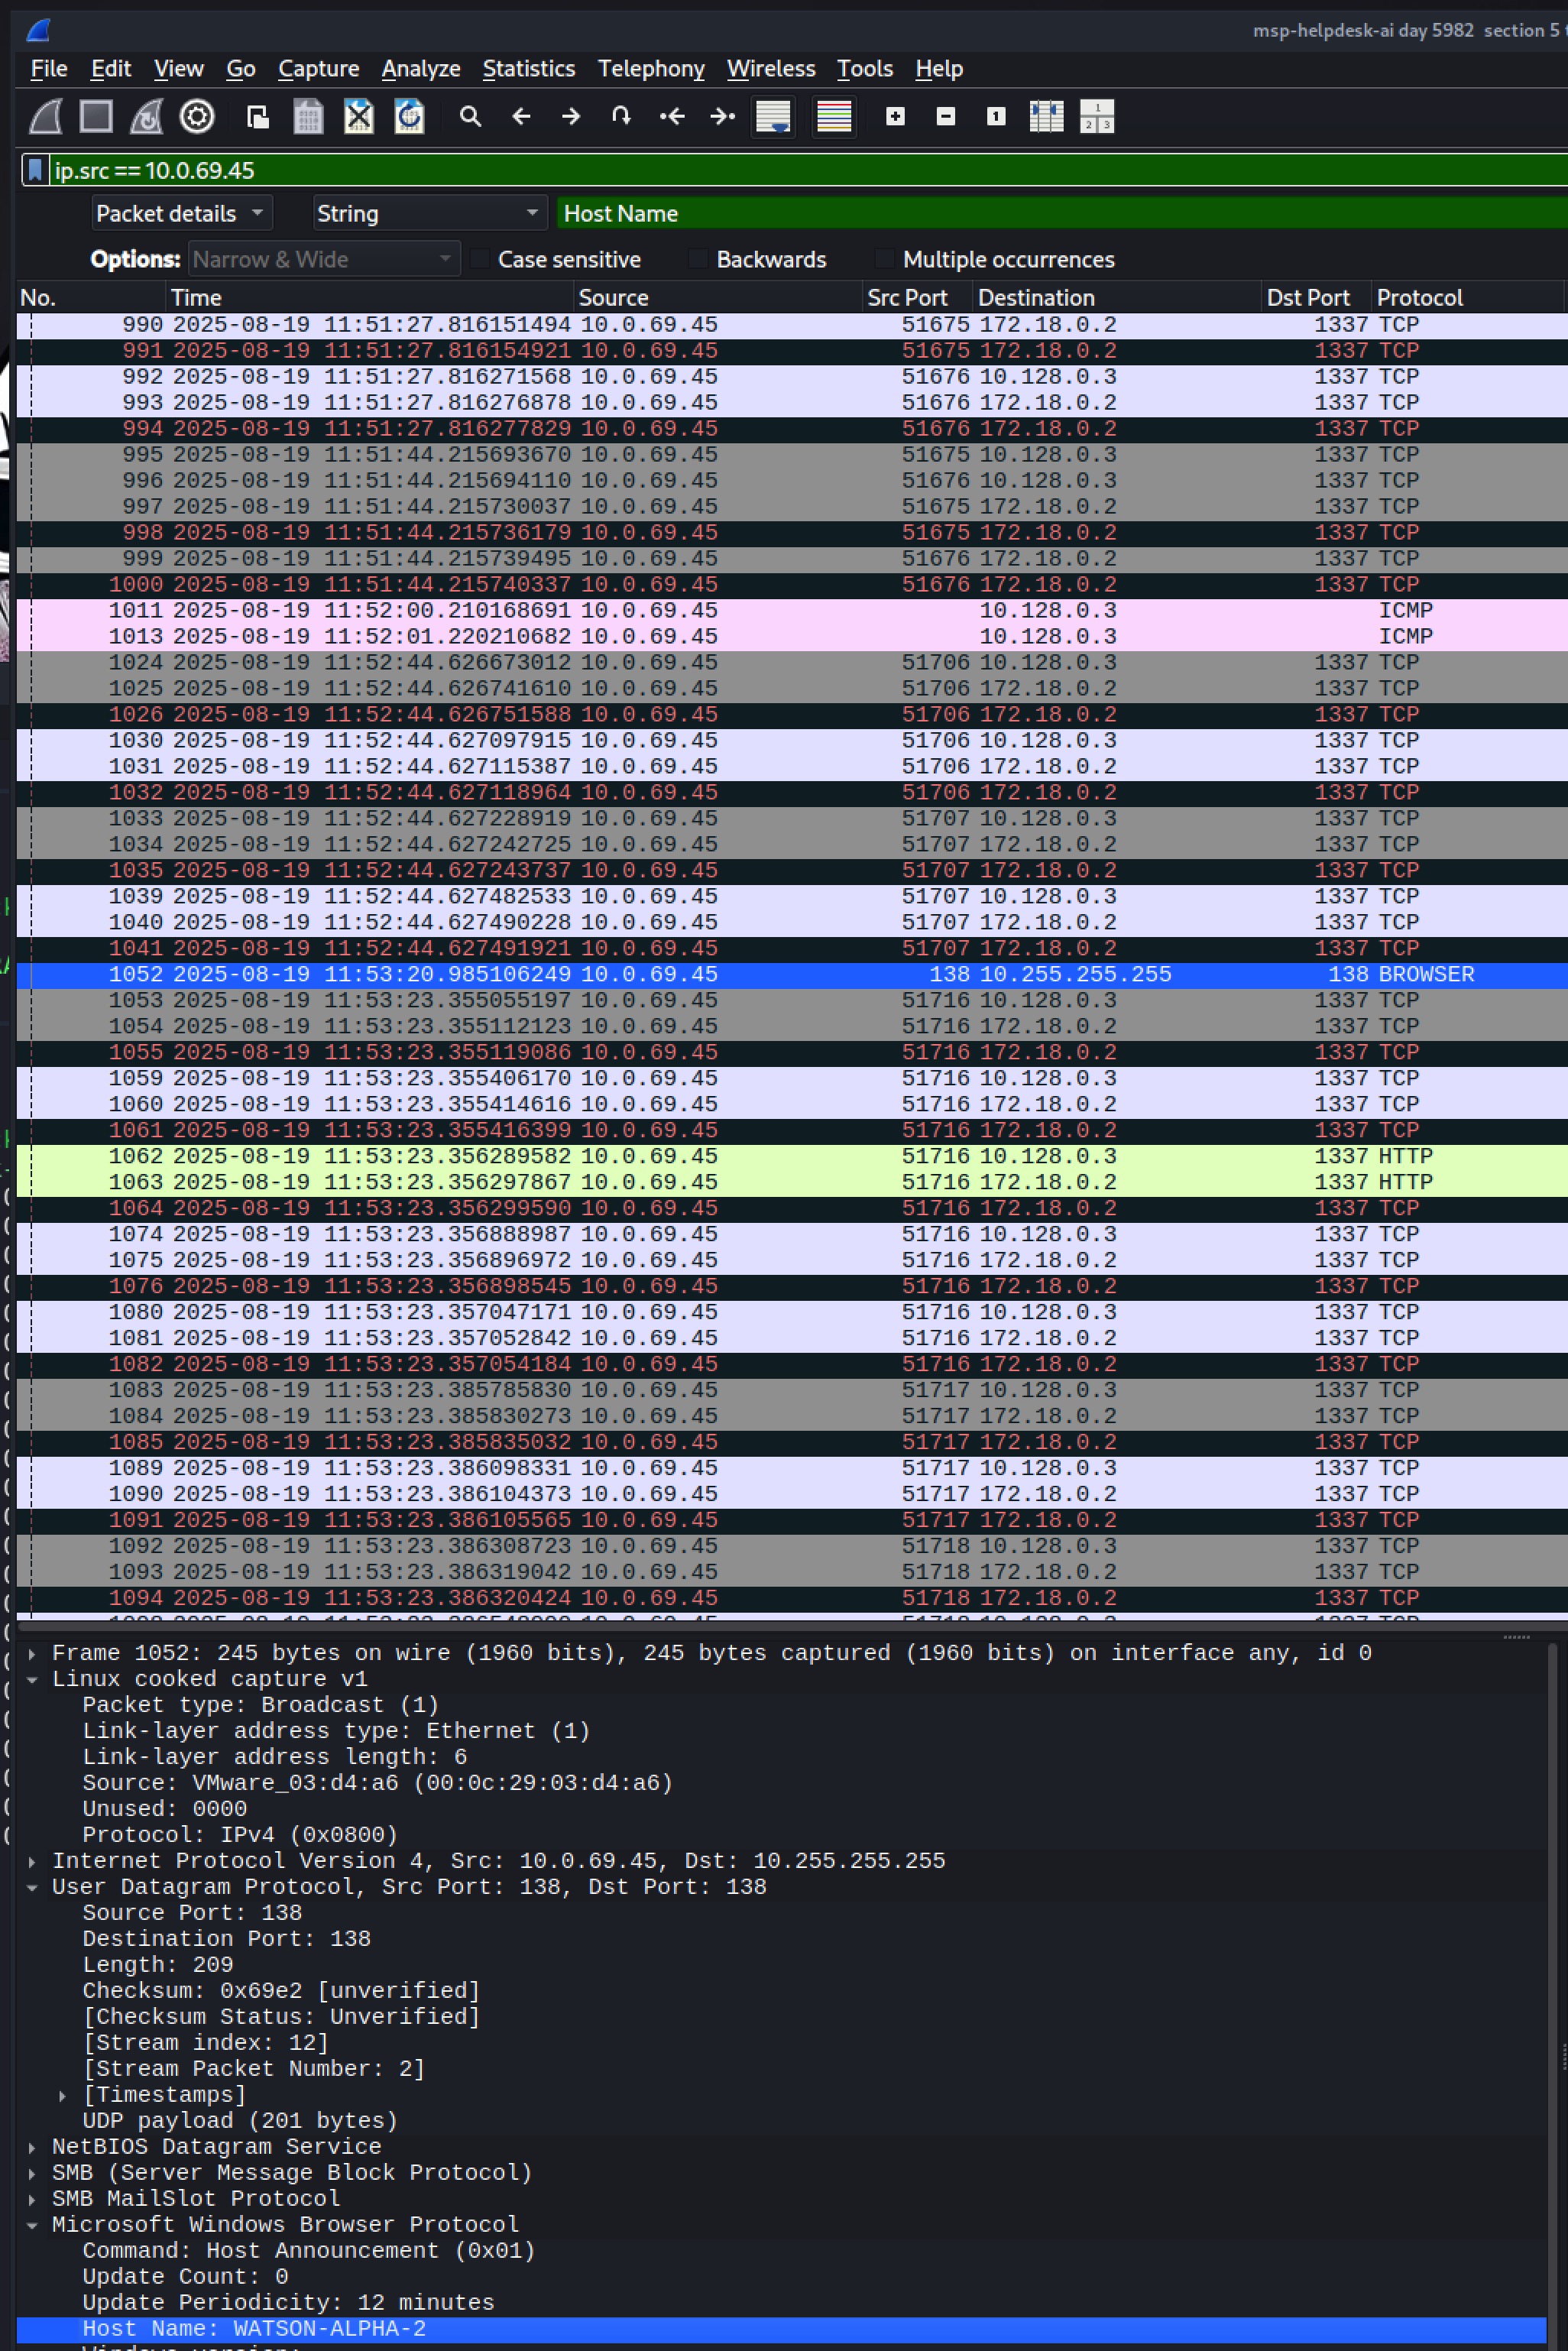Collapse Microsoft Windows Browser Protocol node

click(x=32, y=2225)
